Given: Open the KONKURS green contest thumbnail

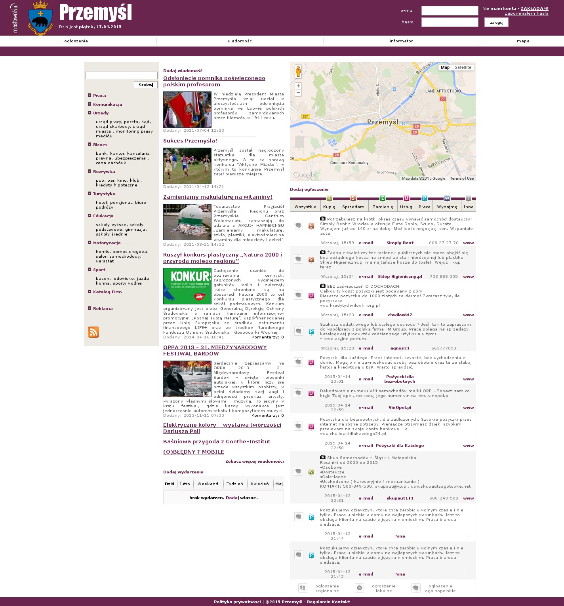Looking at the screenshot, I should (187, 286).
